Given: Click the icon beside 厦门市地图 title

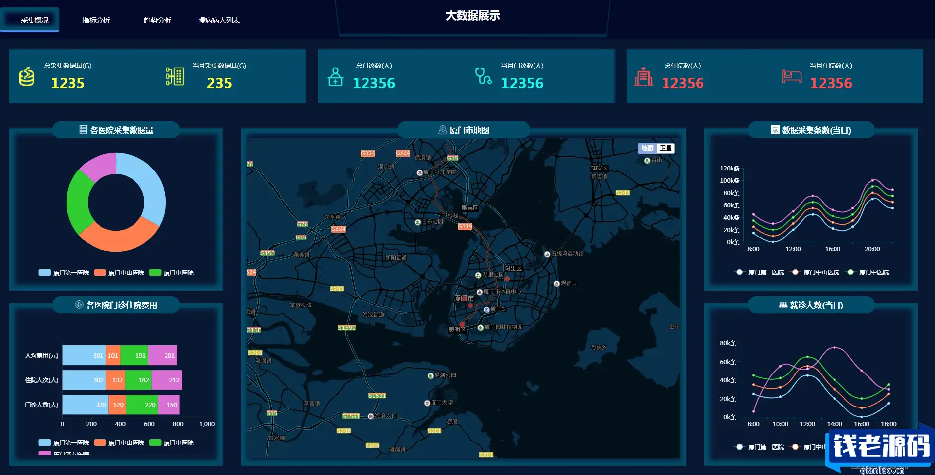Looking at the screenshot, I should coord(442,130).
